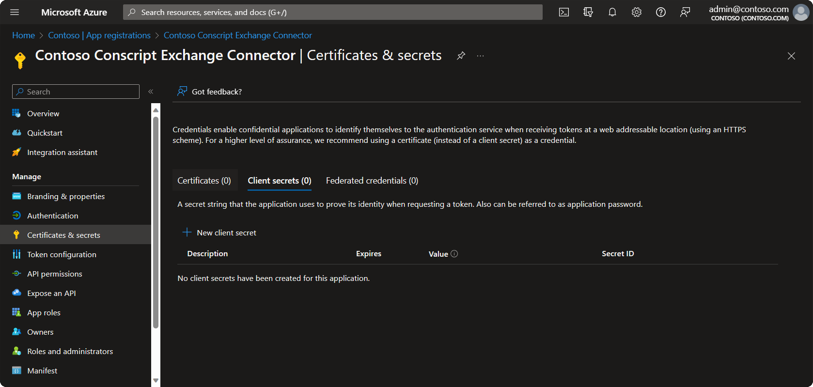The height and width of the screenshot is (387, 813).
Task: Close the Certificates & secrets blade
Action: point(791,56)
